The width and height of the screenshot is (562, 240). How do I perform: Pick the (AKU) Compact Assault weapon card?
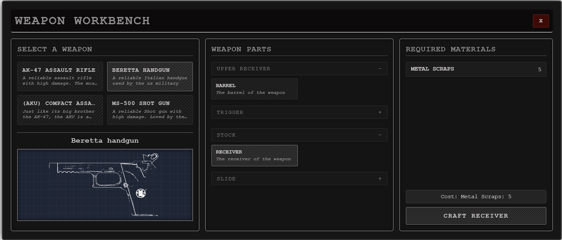pos(60,110)
